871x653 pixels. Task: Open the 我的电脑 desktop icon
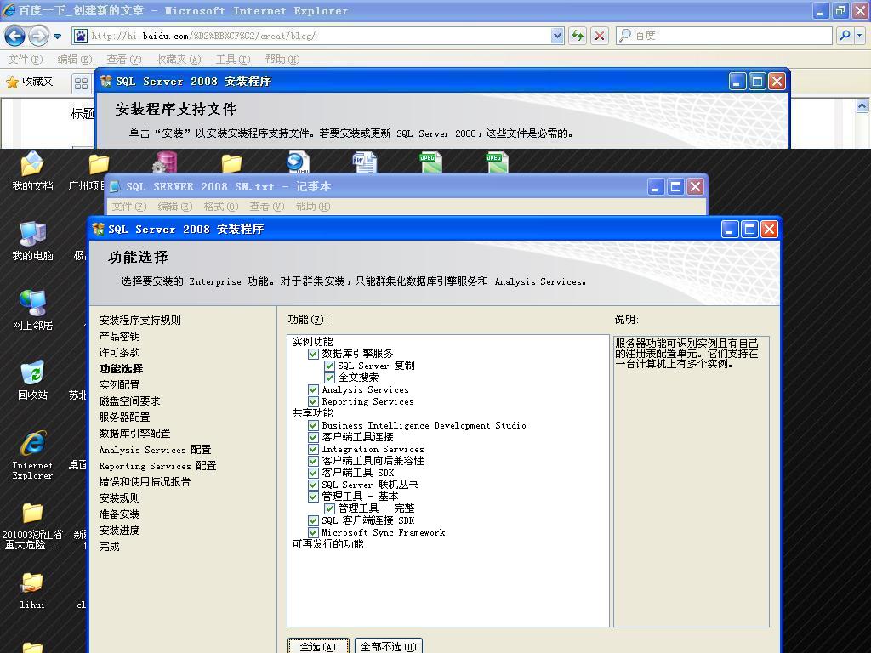(32, 239)
